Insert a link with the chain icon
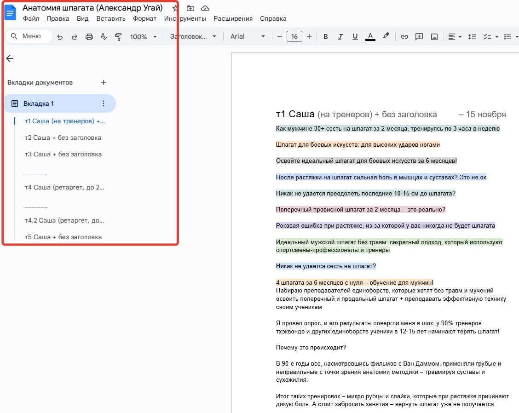 pyautogui.click(x=404, y=37)
